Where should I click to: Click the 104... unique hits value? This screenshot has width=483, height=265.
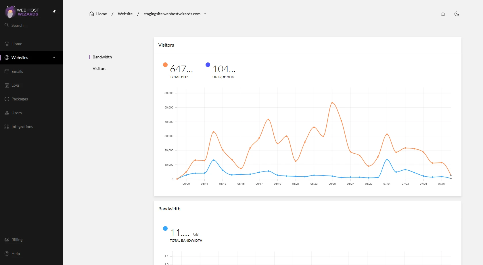coord(224,69)
